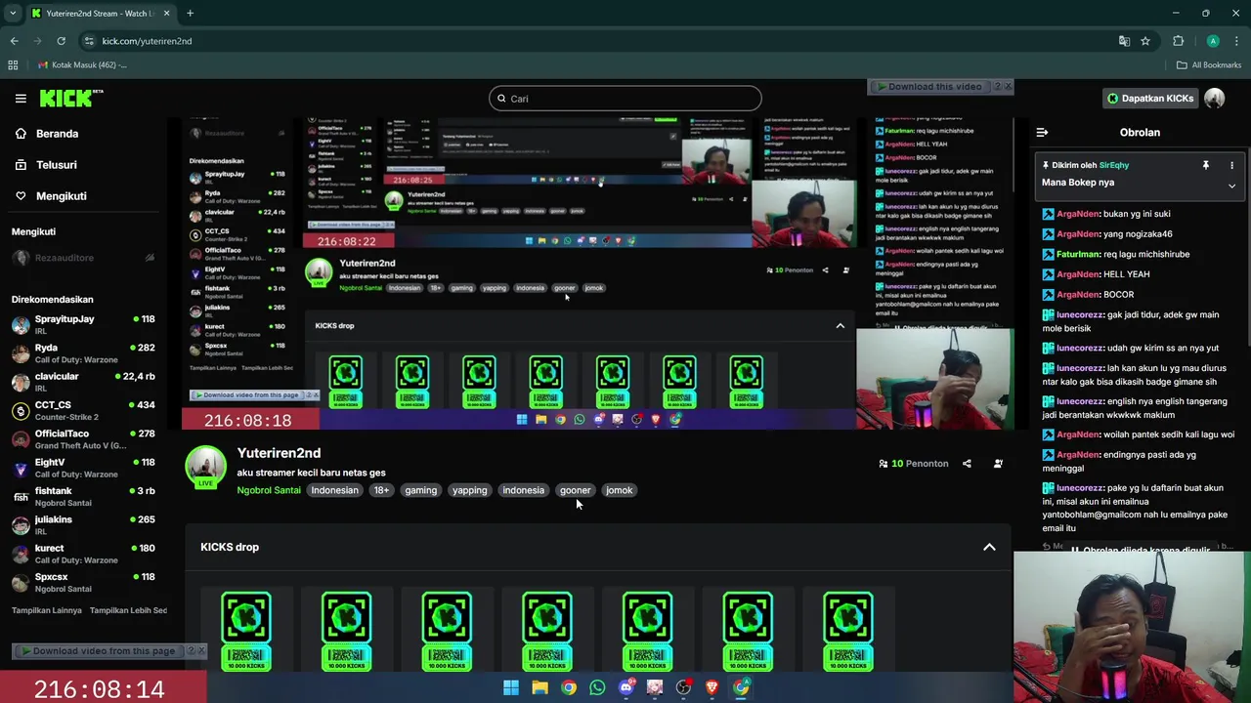Open the profile avatar menu in Kick header

[x=1215, y=98]
